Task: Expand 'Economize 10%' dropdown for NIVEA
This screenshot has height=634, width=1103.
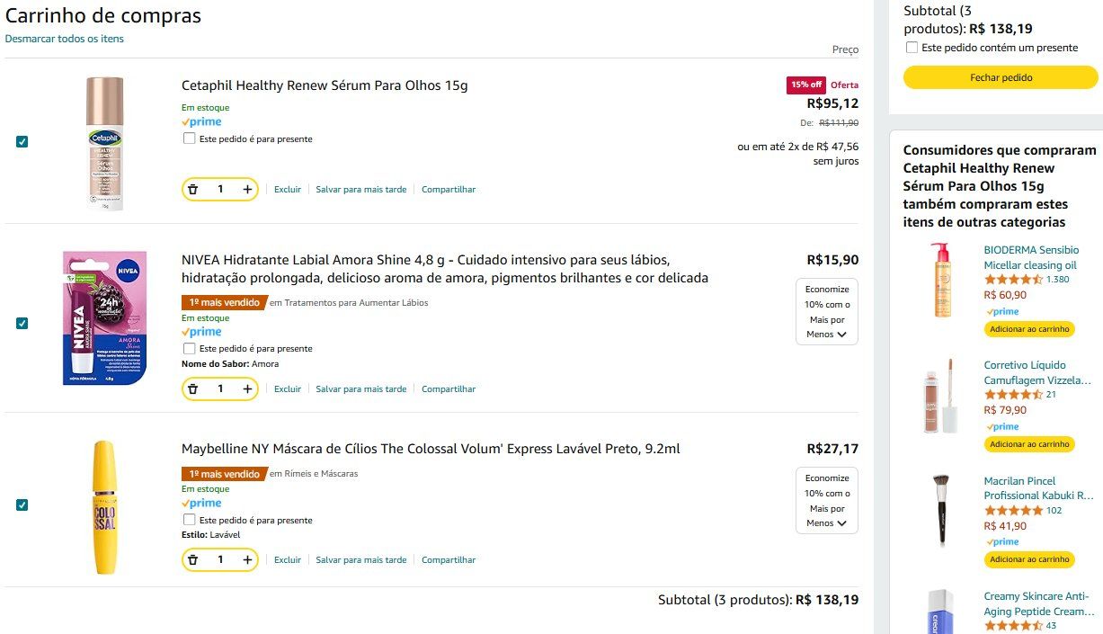Action: [x=827, y=312]
